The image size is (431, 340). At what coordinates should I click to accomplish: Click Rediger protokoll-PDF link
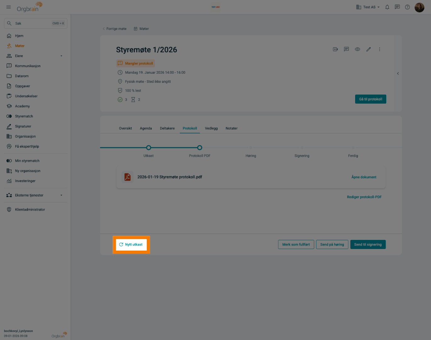[x=364, y=197]
